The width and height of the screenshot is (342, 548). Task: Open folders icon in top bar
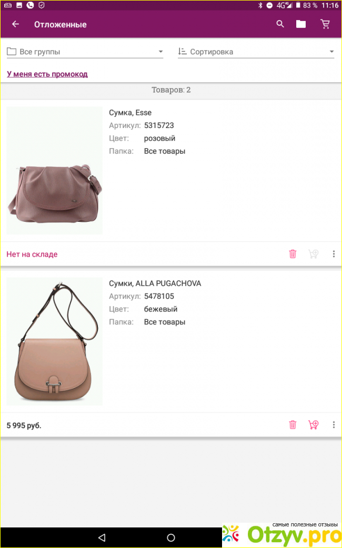[301, 24]
